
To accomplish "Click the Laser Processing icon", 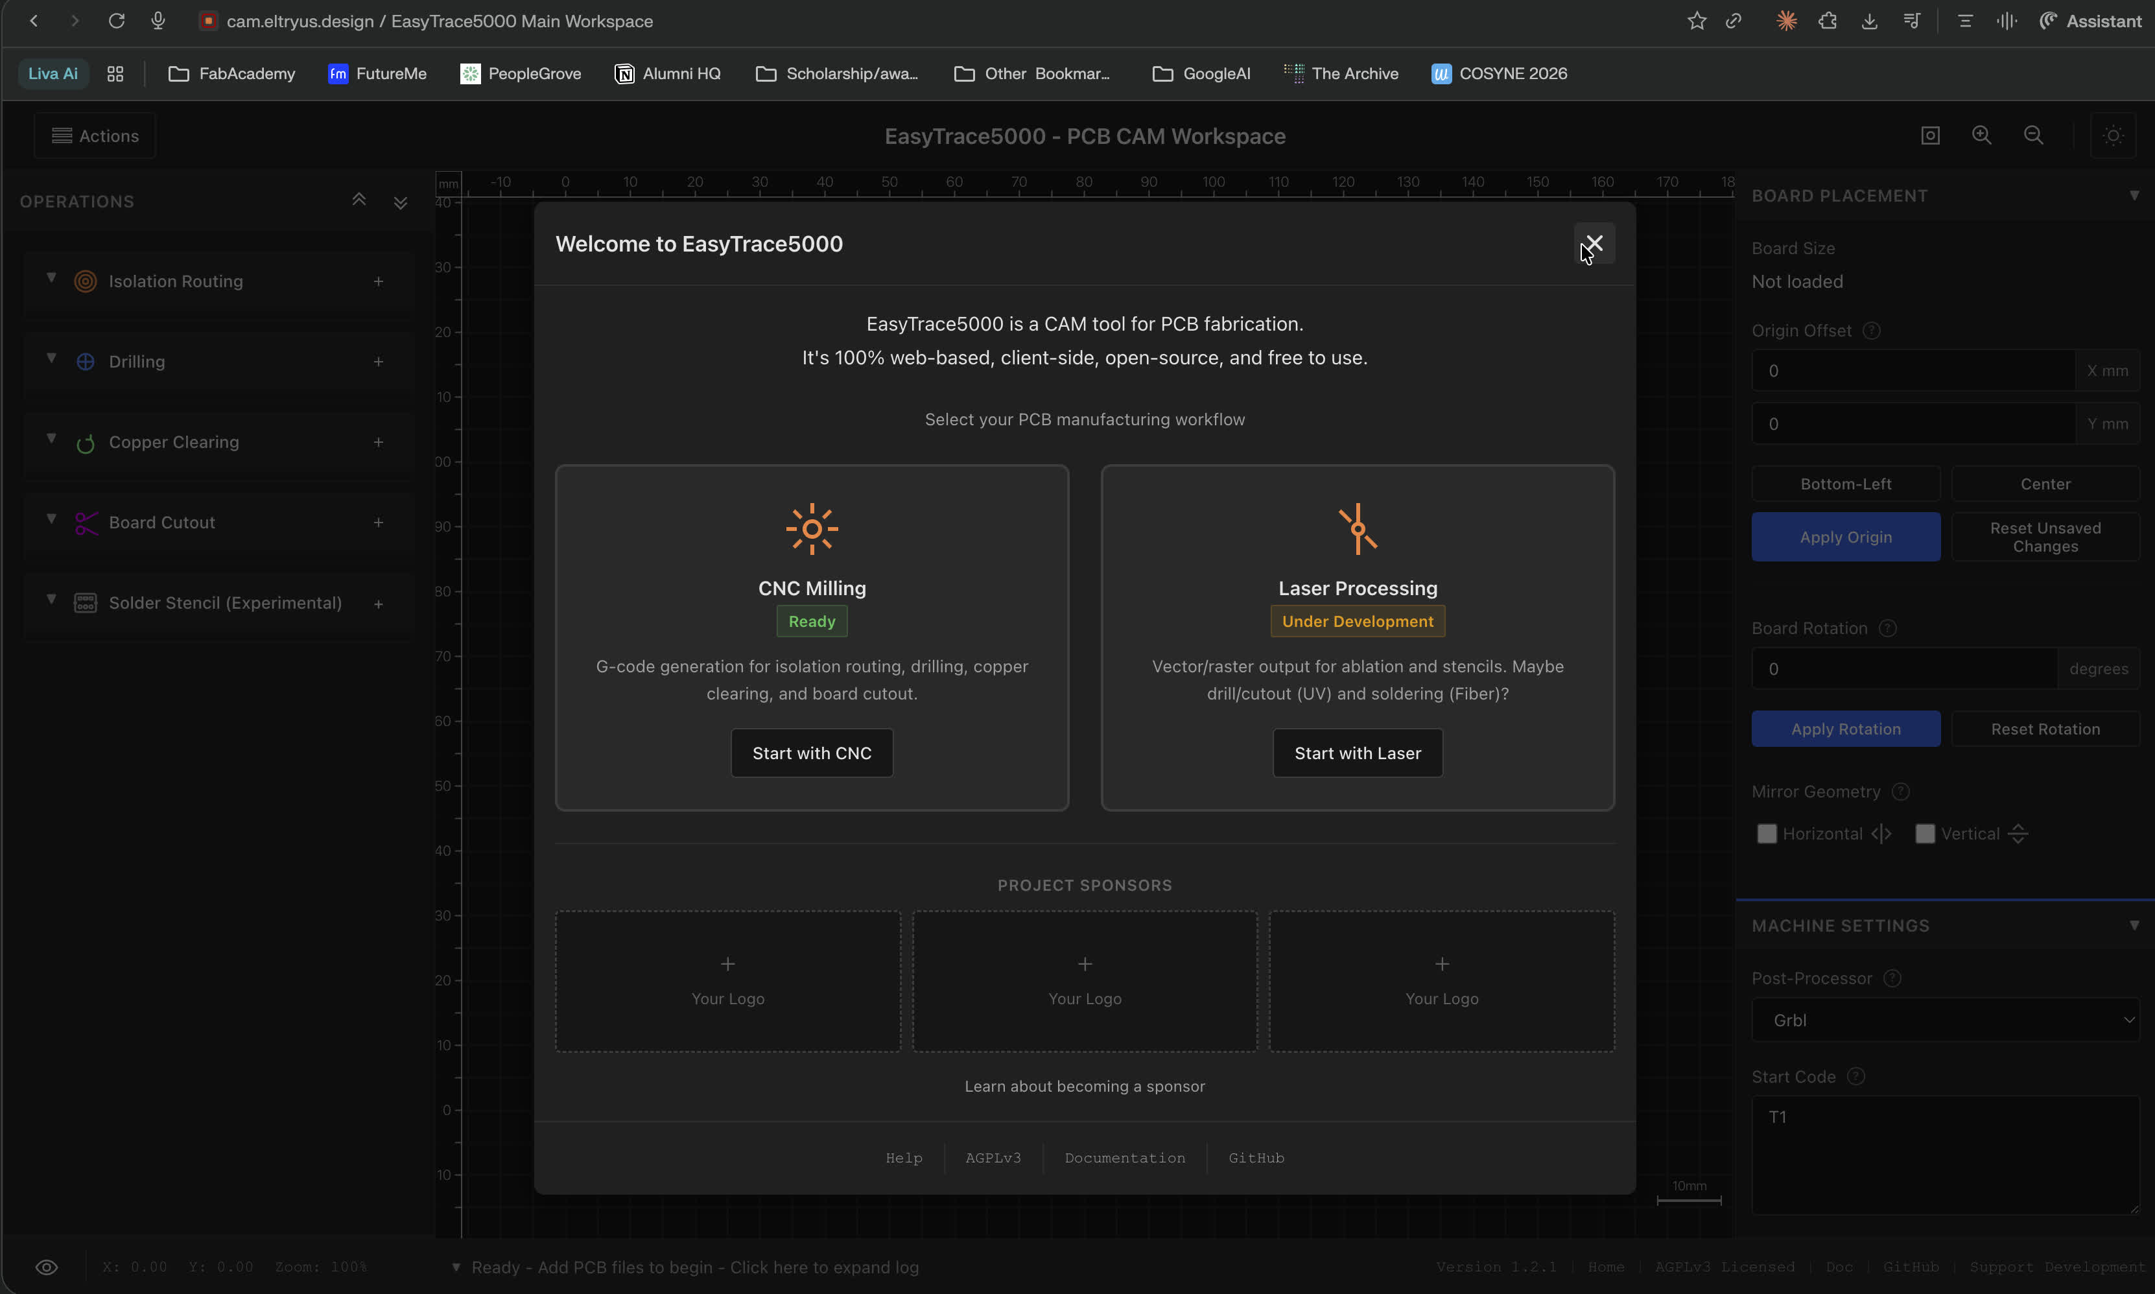I will [x=1358, y=528].
